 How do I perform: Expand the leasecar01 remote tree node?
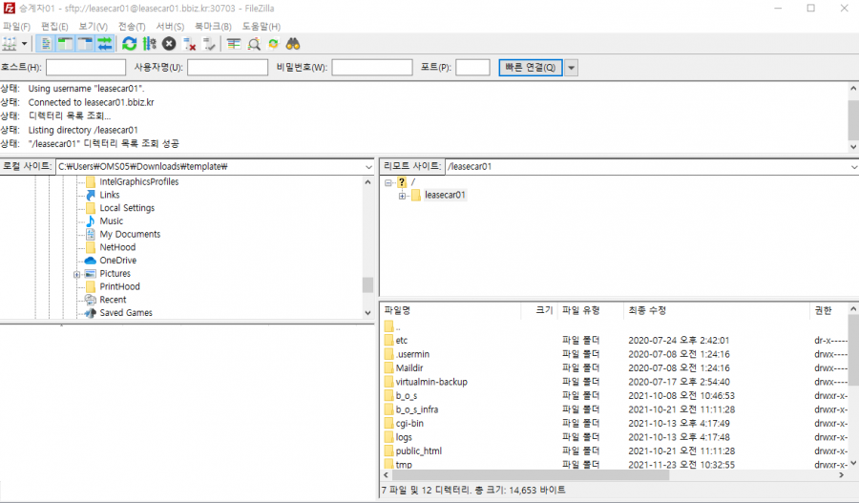[403, 196]
